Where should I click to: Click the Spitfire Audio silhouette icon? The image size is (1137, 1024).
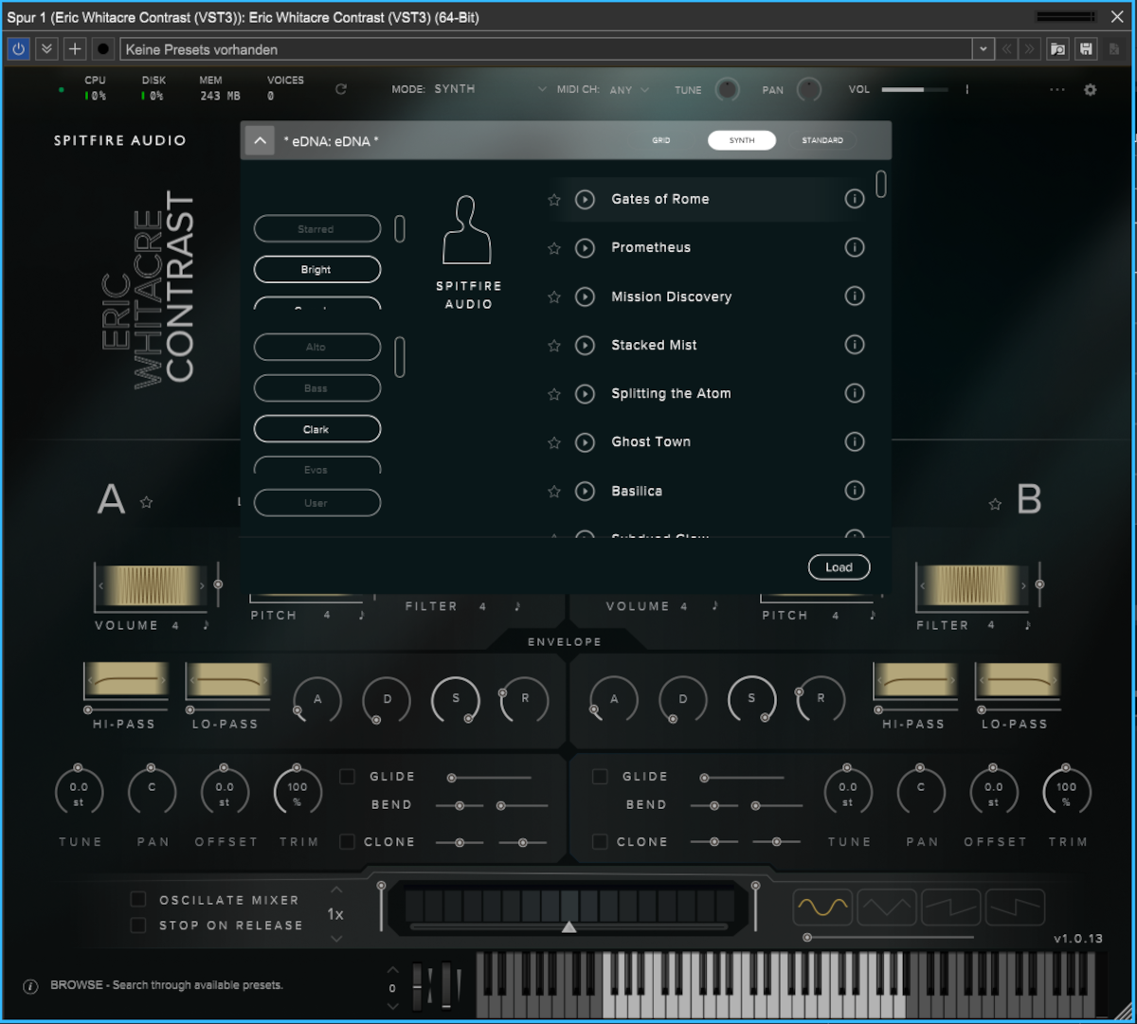(x=467, y=230)
